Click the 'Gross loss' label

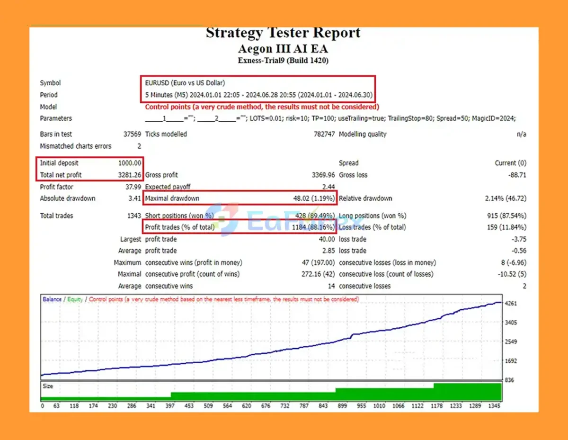point(353,175)
